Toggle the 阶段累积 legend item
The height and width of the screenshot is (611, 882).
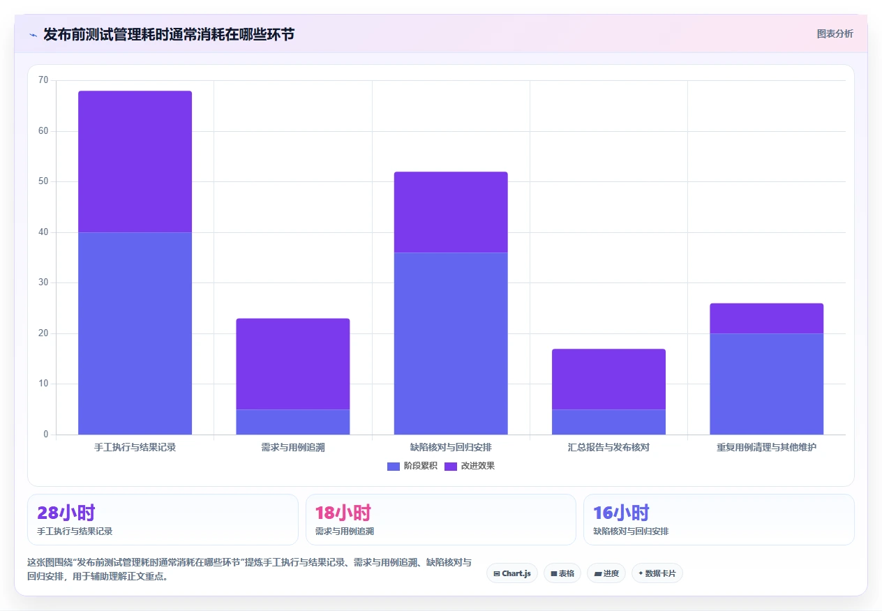(x=412, y=466)
